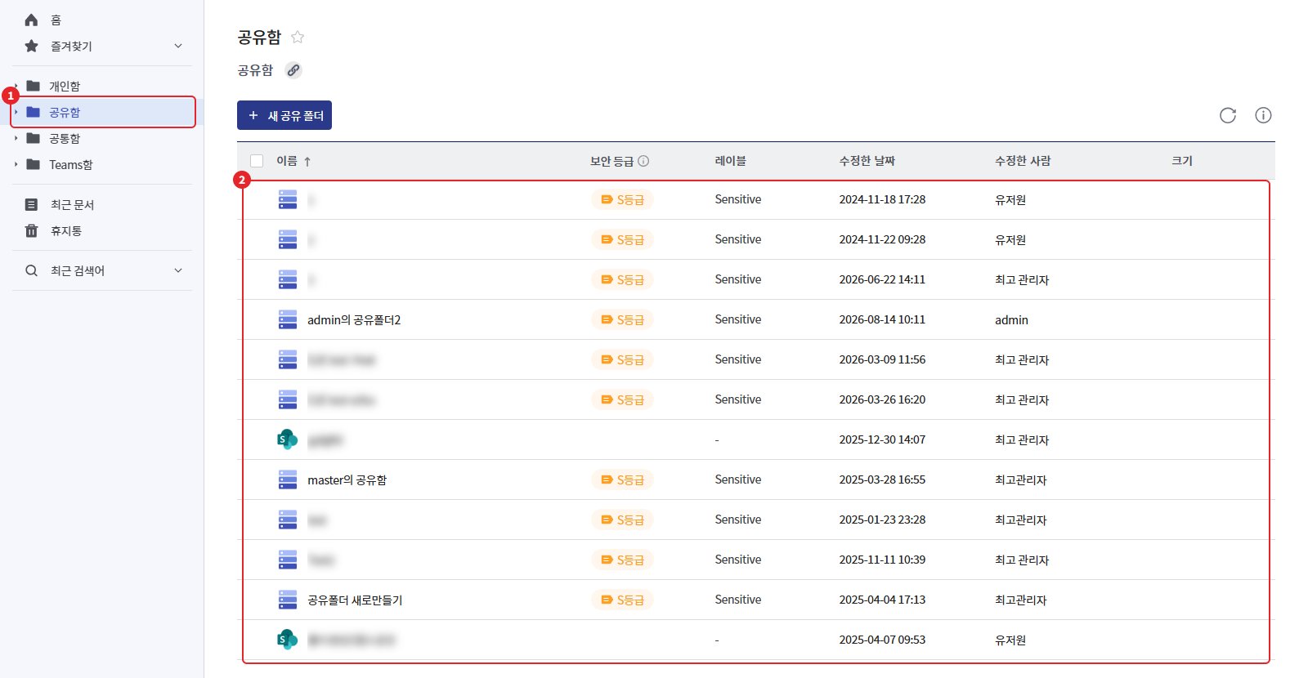Open Teams함 in the sidebar
The height and width of the screenshot is (678, 1308).
click(71, 164)
